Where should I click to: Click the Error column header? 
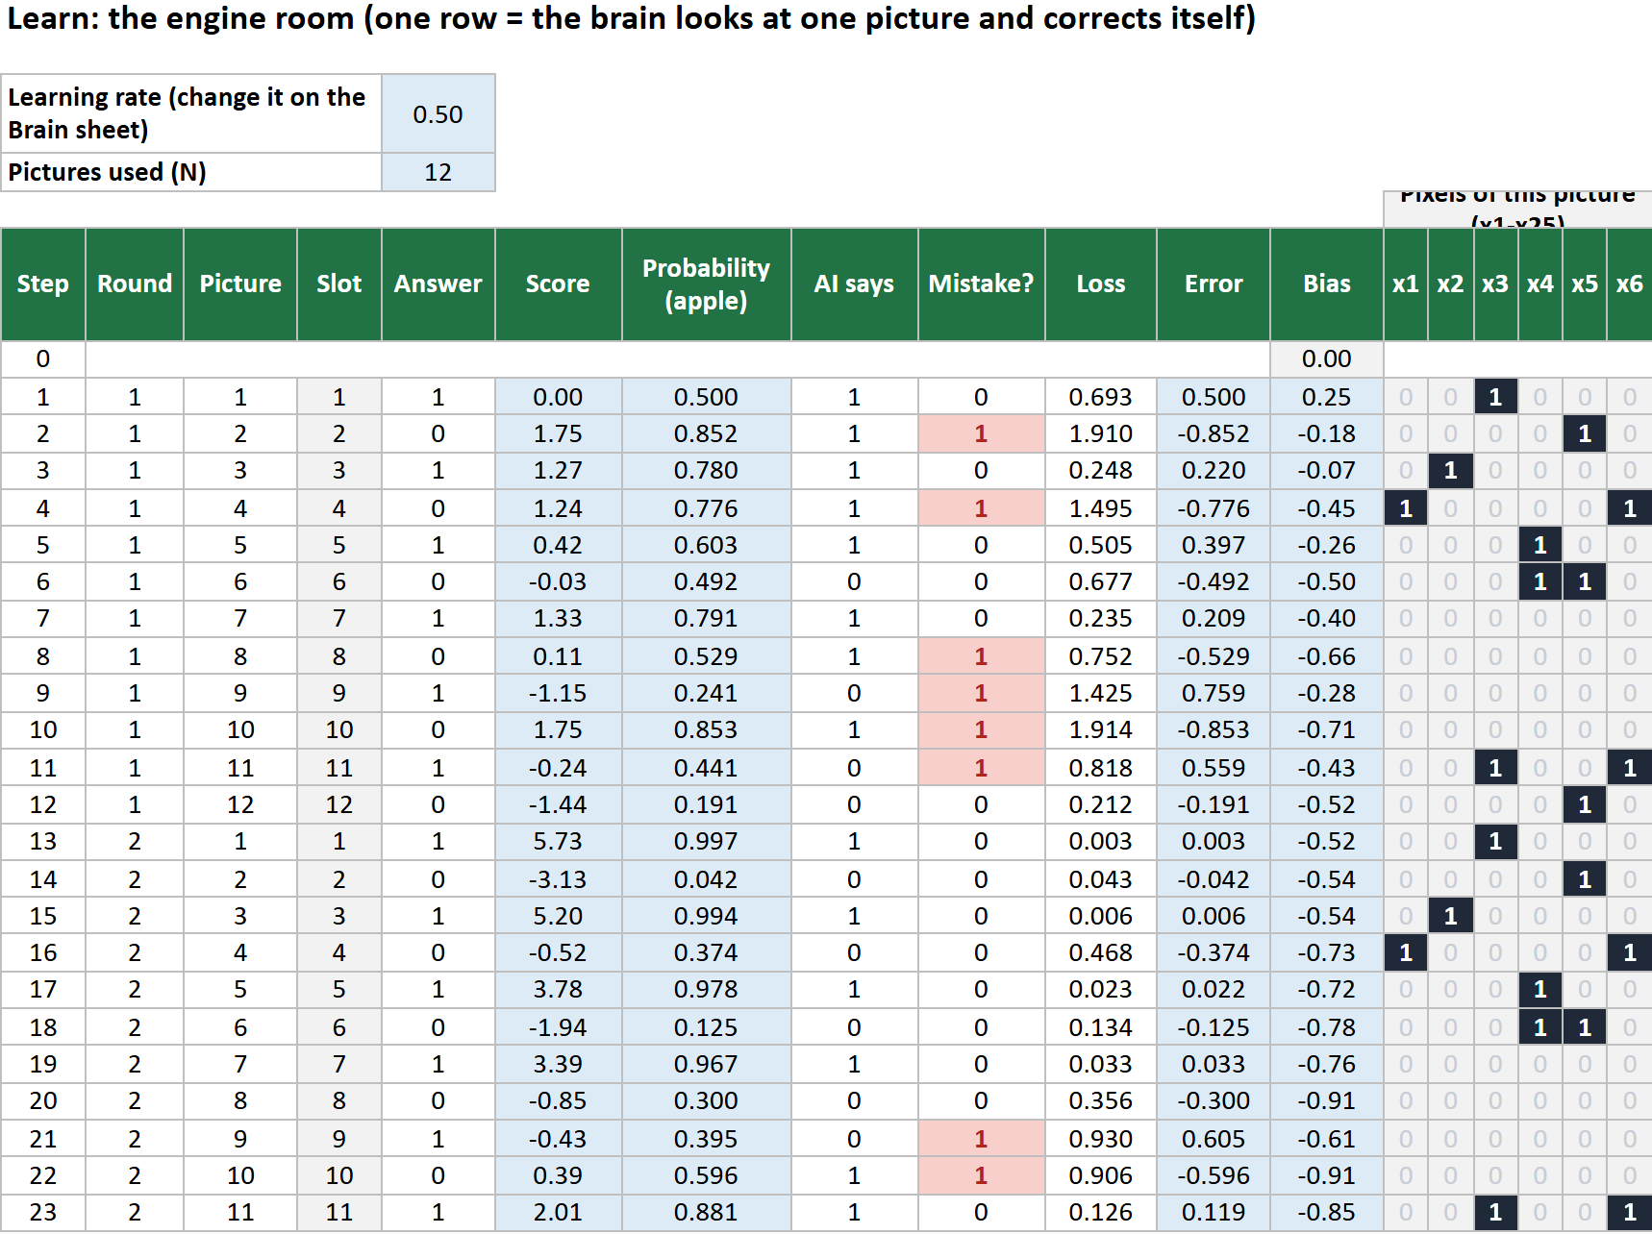pyautogui.click(x=1214, y=284)
